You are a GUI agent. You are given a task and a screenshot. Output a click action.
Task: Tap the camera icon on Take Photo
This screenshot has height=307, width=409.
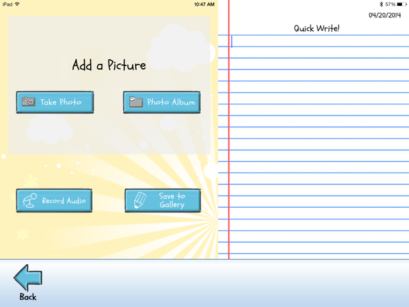pyautogui.click(x=29, y=102)
